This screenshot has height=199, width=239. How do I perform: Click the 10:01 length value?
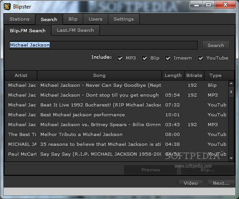pyautogui.click(x=172, y=115)
